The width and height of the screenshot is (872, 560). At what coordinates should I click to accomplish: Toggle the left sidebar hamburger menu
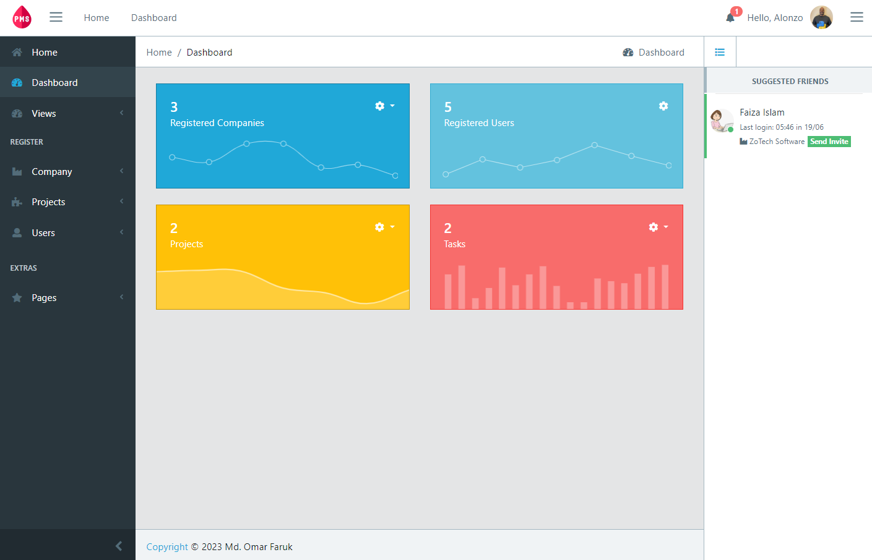56,17
